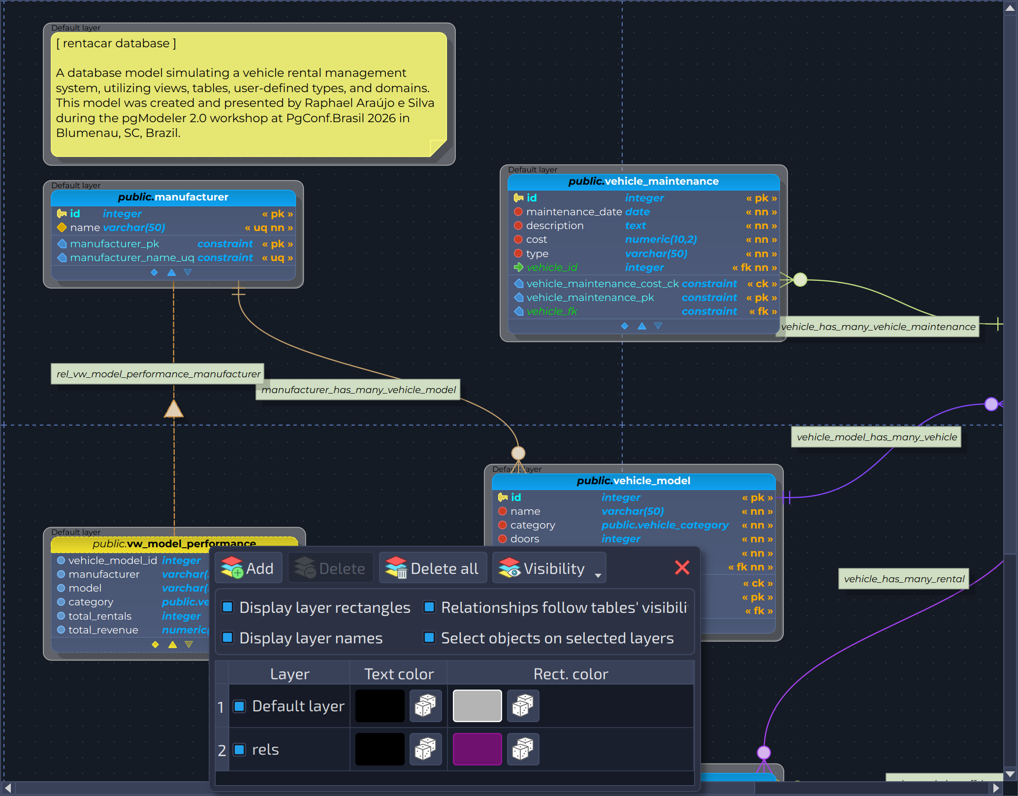Click the Text color column header

399,673
